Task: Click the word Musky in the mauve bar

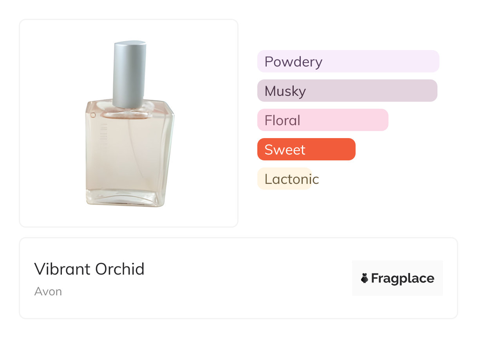Action: click(285, 91)
